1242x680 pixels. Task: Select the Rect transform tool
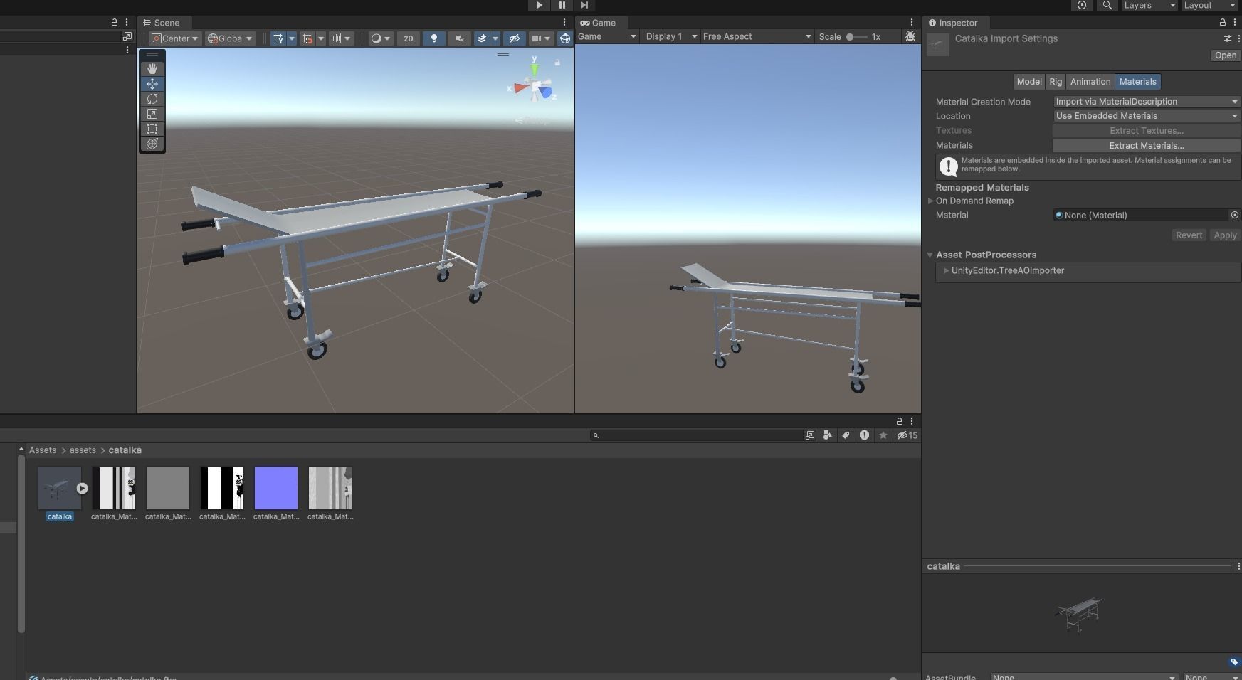point(152,129)
